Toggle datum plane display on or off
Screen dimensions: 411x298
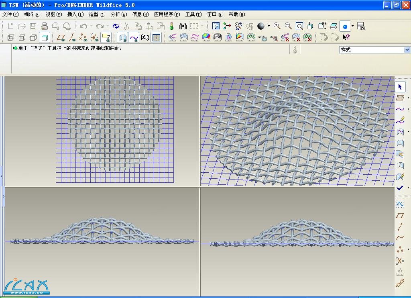coord(61,37)
